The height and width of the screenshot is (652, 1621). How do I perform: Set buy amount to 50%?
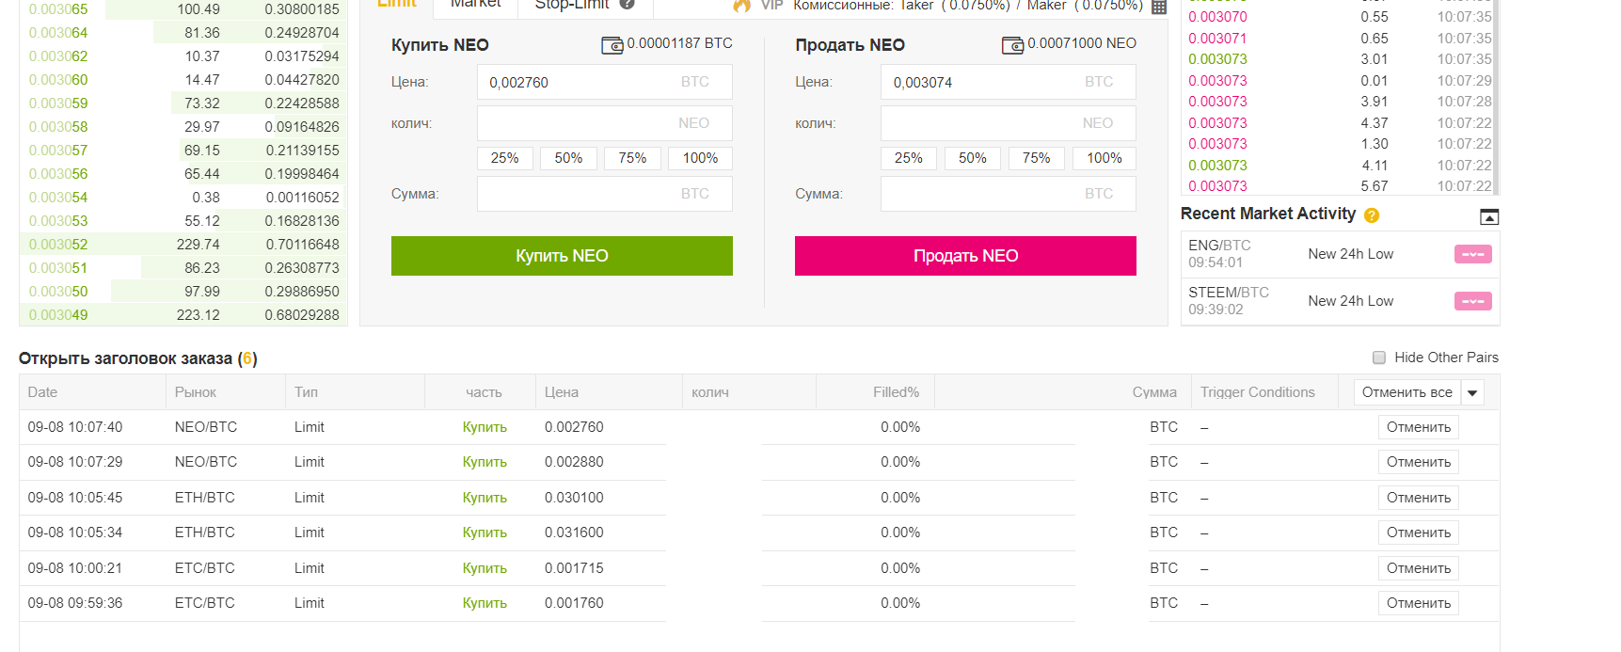coord(568,158)
